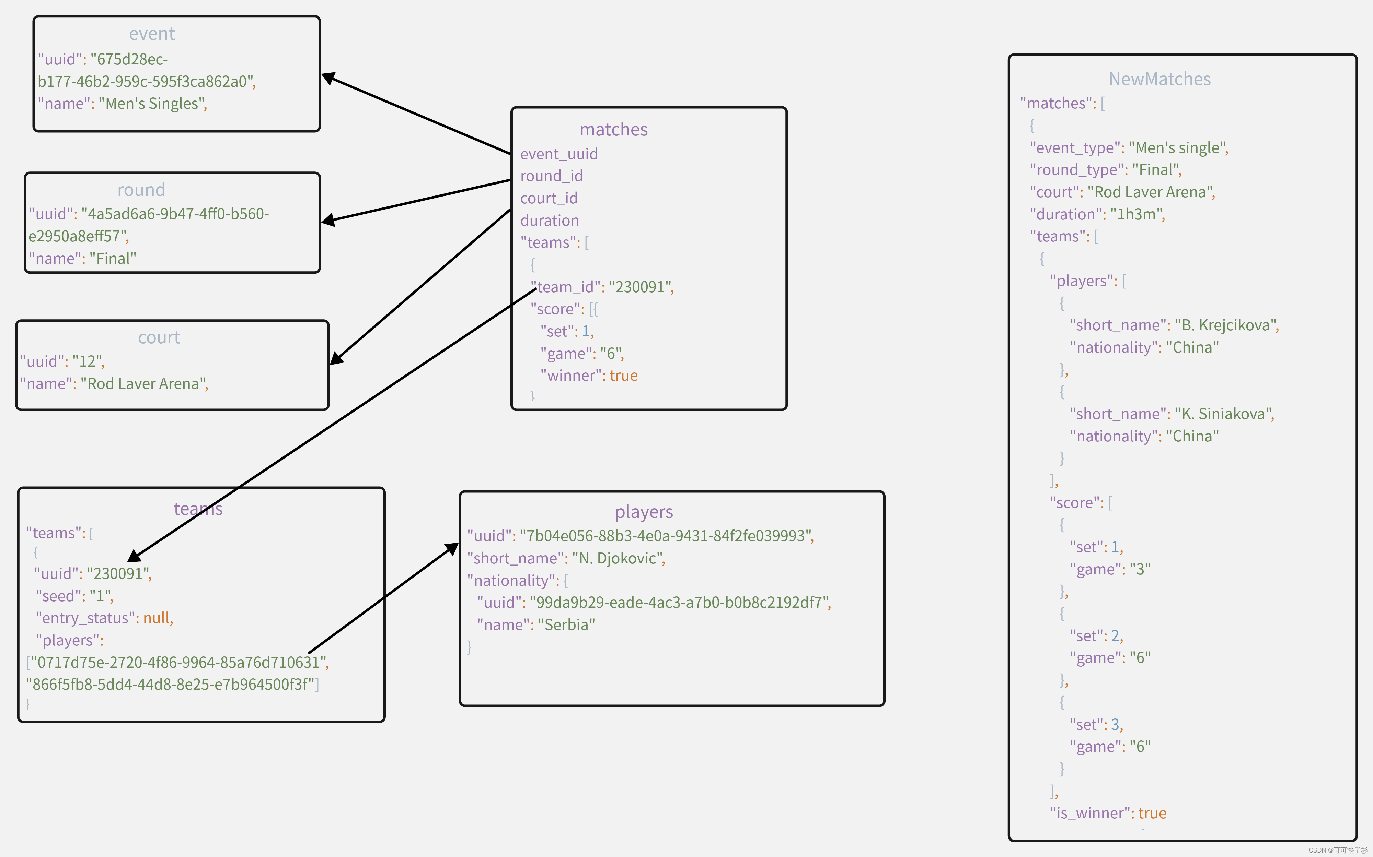Image resolution: width=1373 pixels, height=857 pixels.
Task: Select the "set": 3 line in NewMatches
Action: pyautogui.click(x=1096, y=726)
